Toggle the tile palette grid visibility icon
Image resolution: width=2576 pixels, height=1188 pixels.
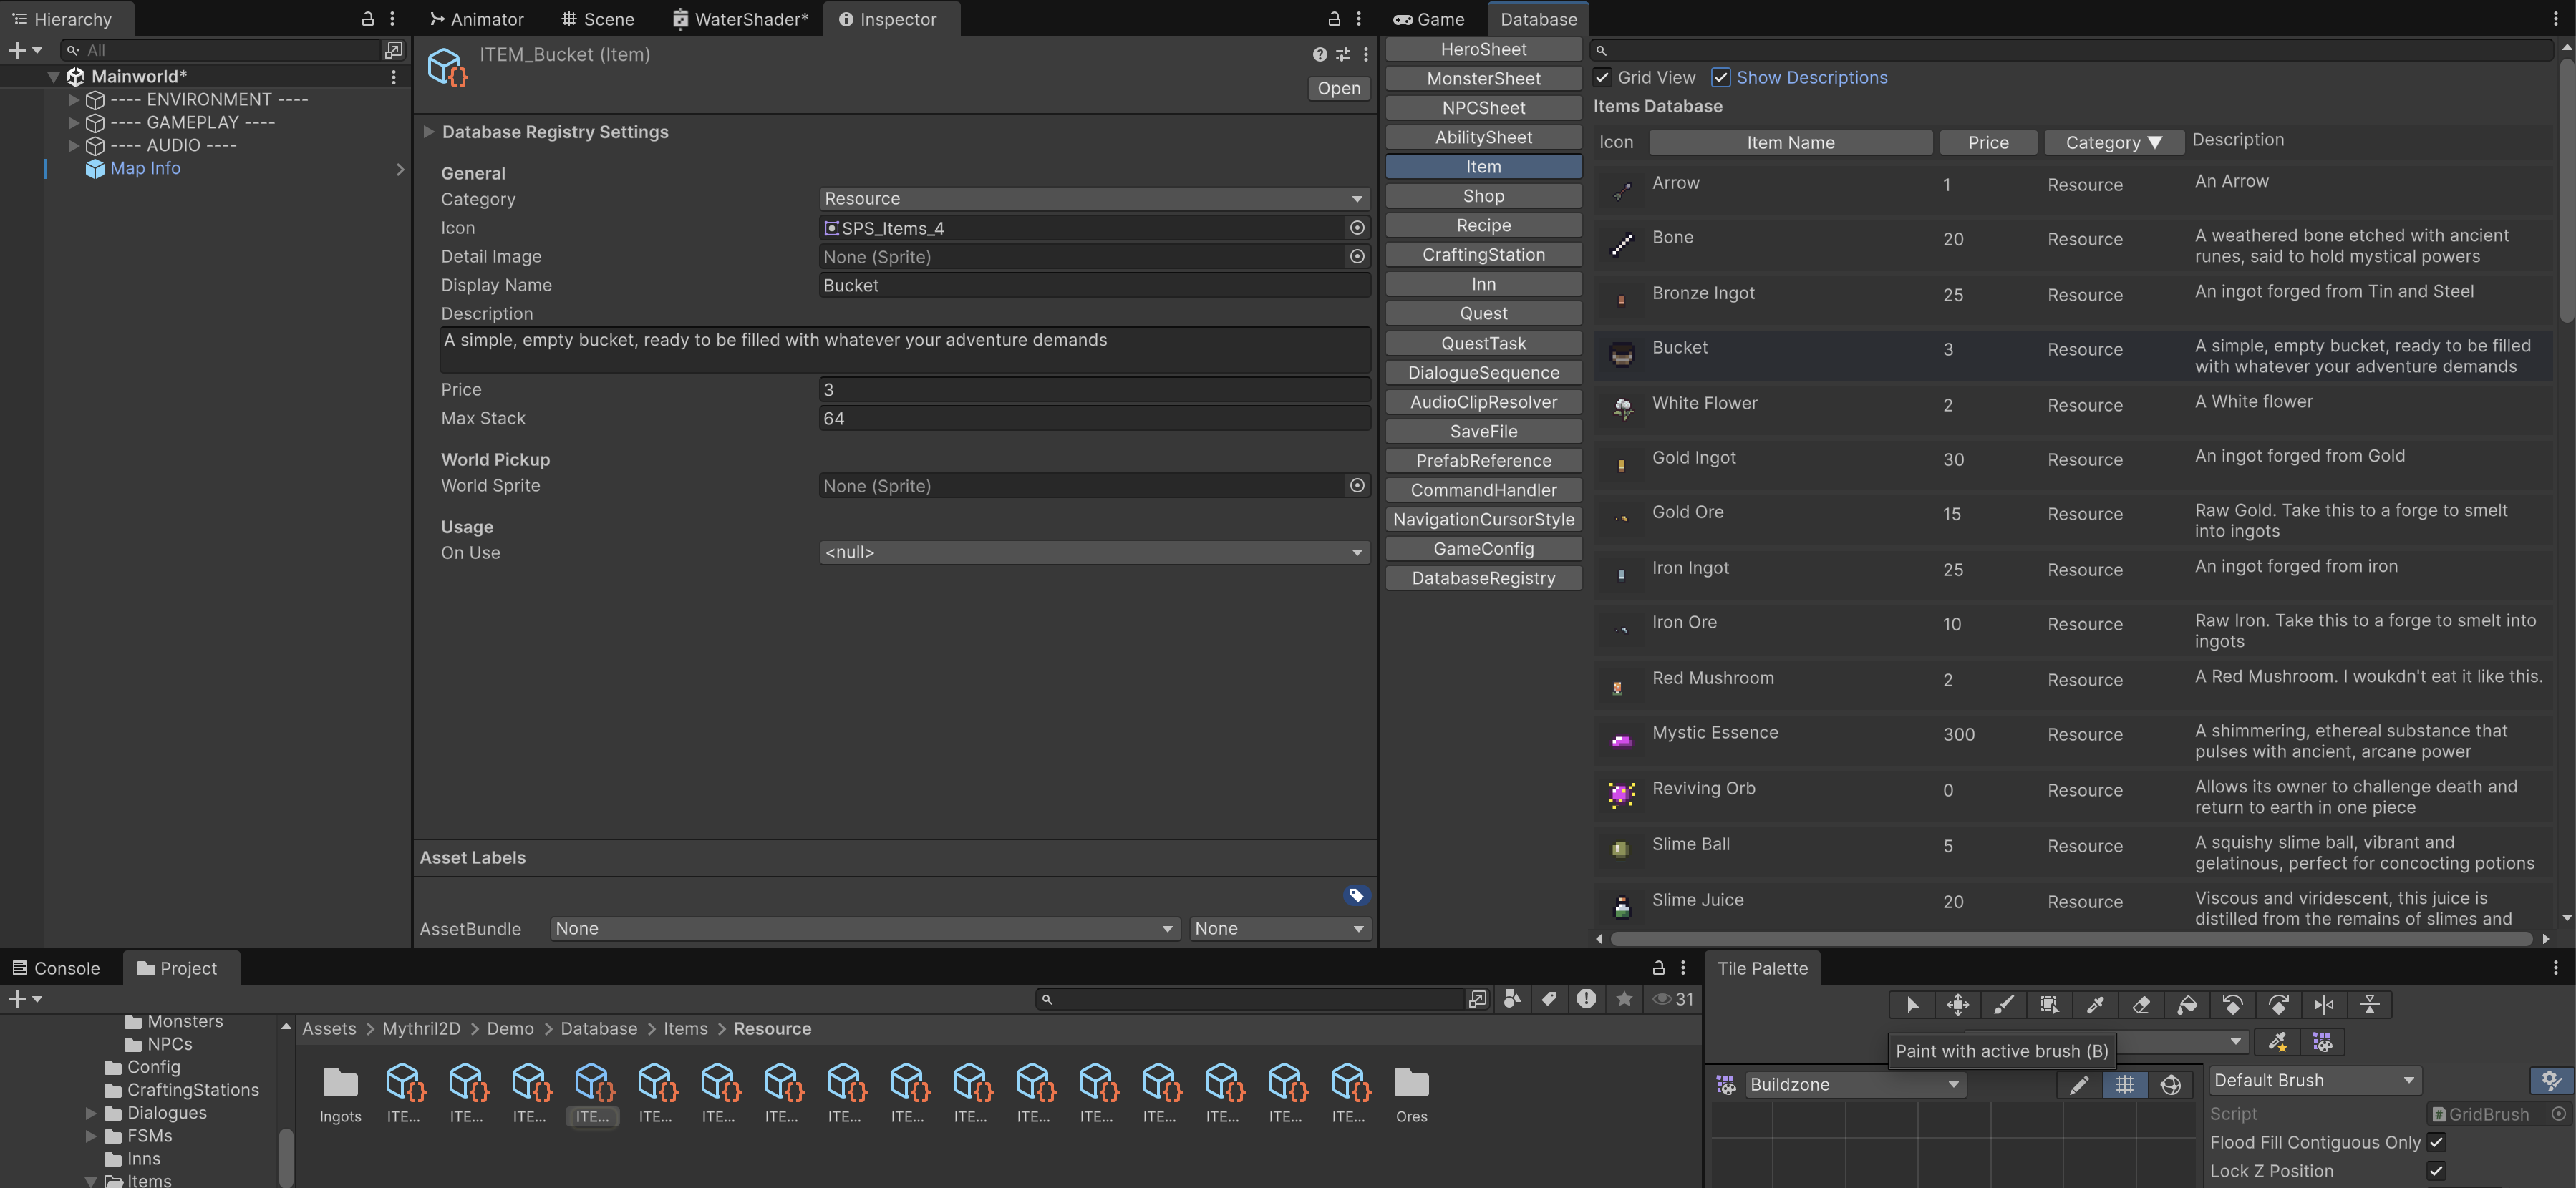[x=2124, y=1084]
